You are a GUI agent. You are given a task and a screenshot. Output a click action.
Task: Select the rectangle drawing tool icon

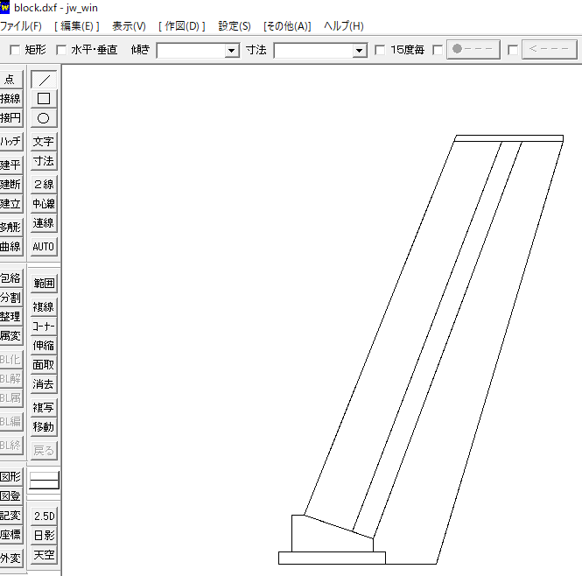(x=43, y=99)
